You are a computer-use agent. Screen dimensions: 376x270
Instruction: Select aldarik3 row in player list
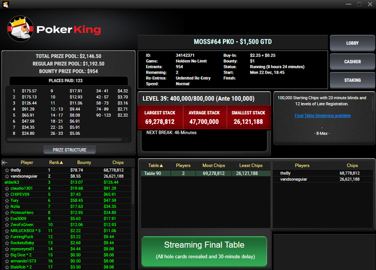click(67, 183)
